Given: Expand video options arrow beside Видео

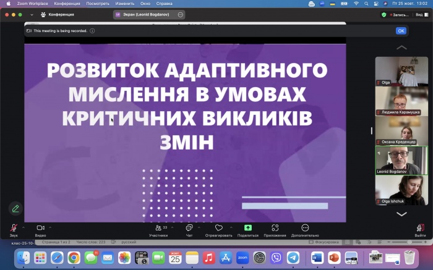Looking at the screenshot, I should (51, 227).
